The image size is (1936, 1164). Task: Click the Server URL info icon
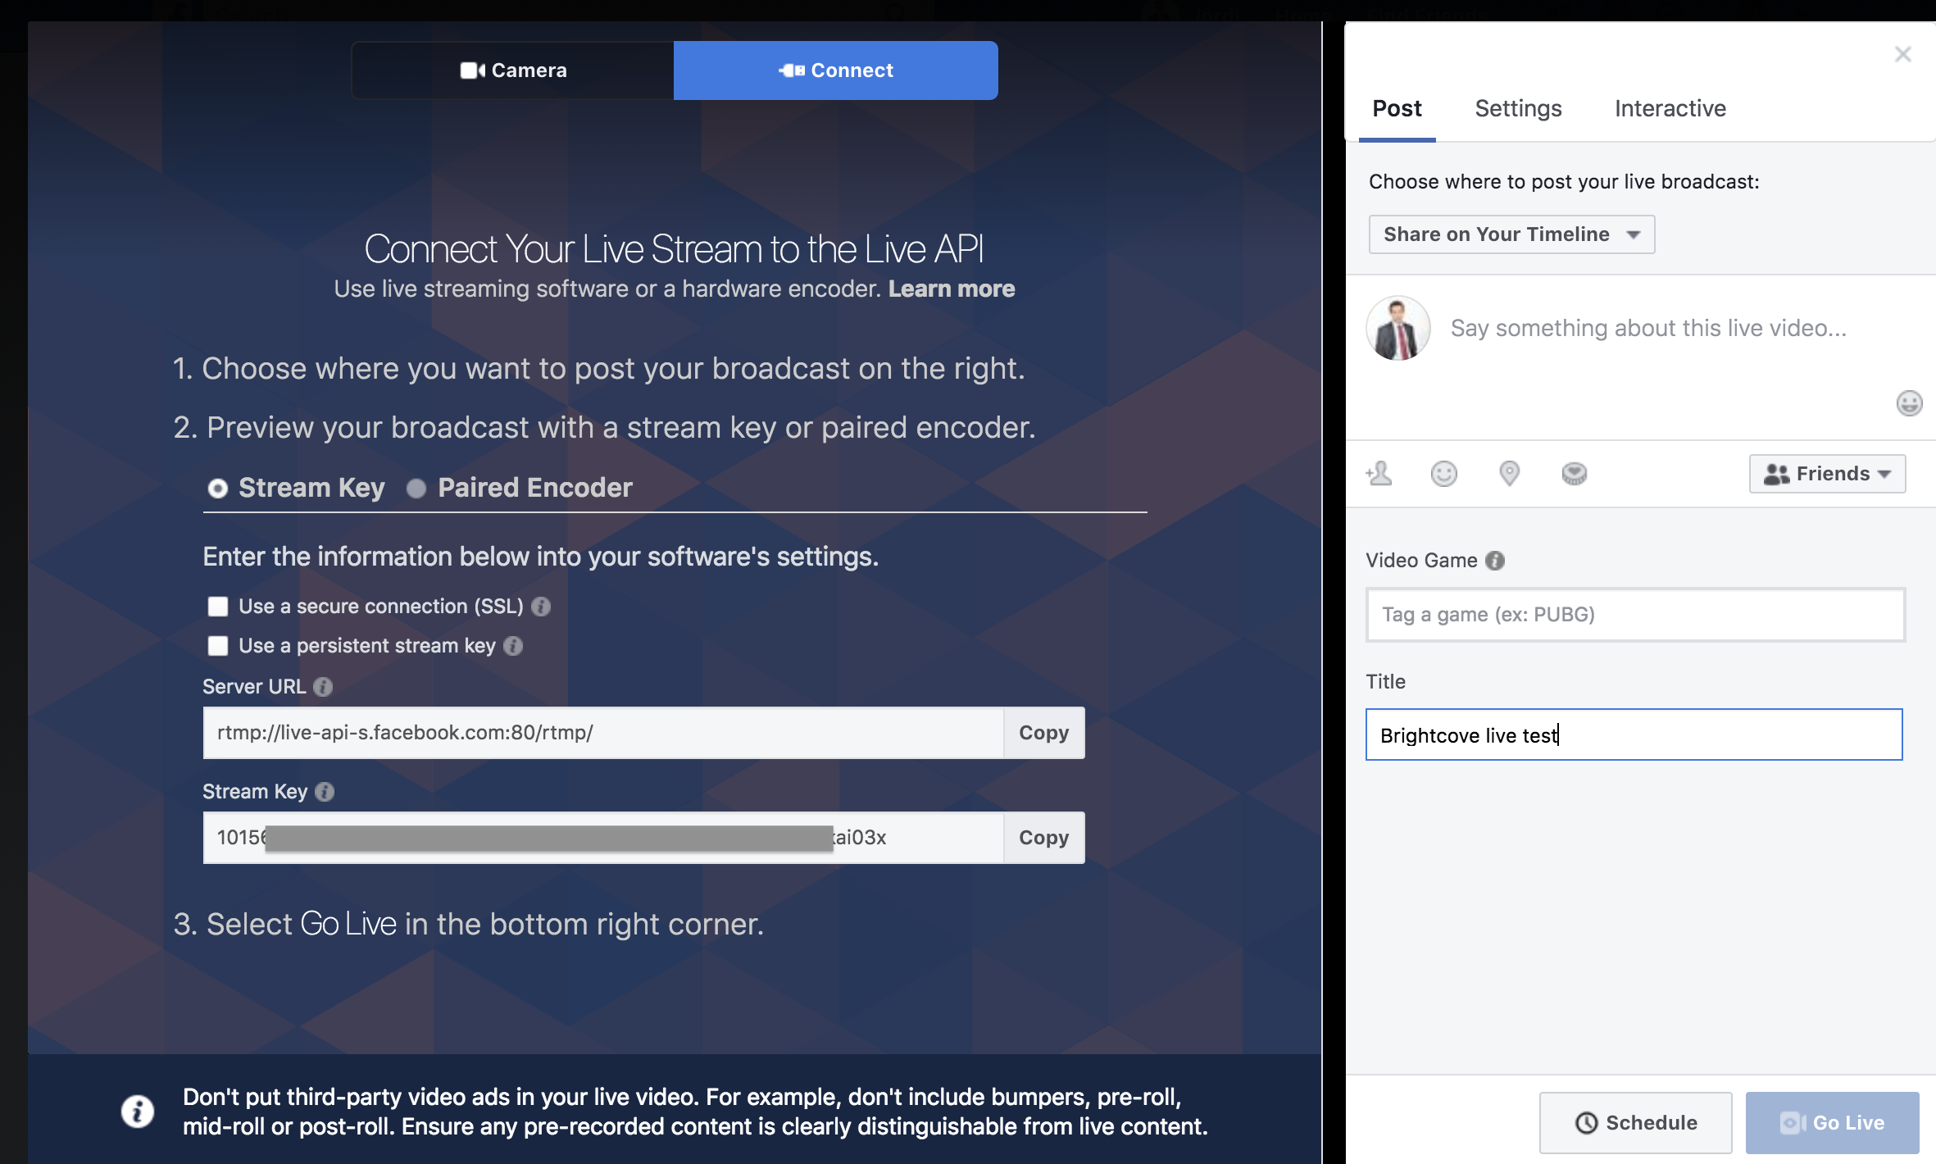click(x=323, y=687)
